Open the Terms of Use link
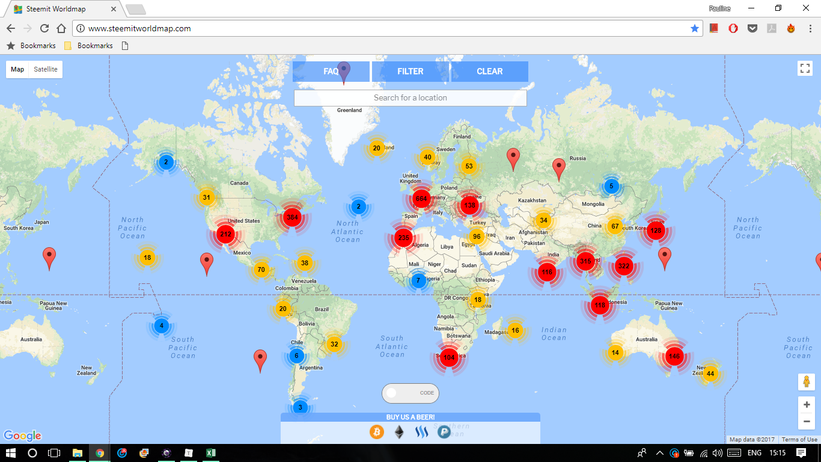Viewport: 821px width, 462px height. 799,440
